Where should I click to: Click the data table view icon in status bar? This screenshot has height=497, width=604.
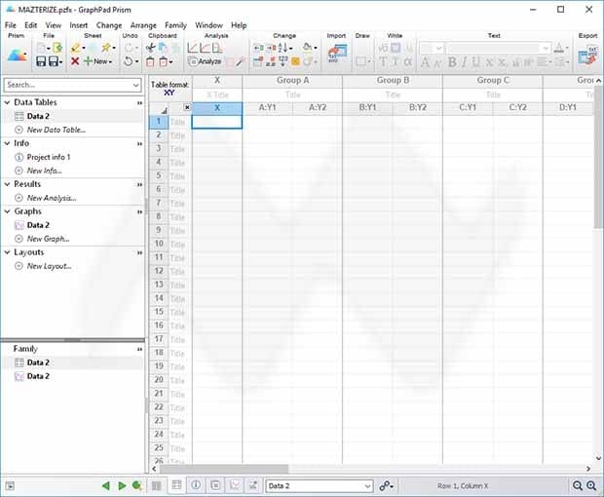coord(176,485)
